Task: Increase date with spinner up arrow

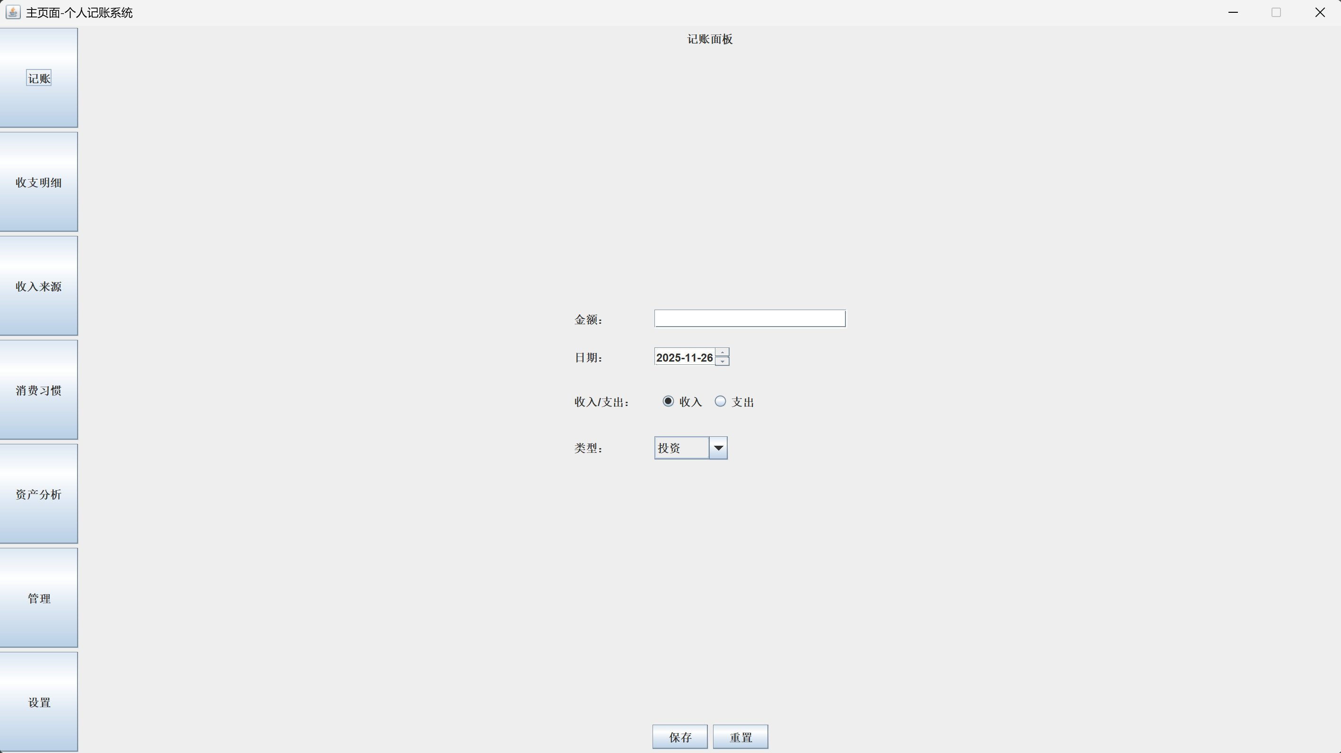Action: coord(722,352)
